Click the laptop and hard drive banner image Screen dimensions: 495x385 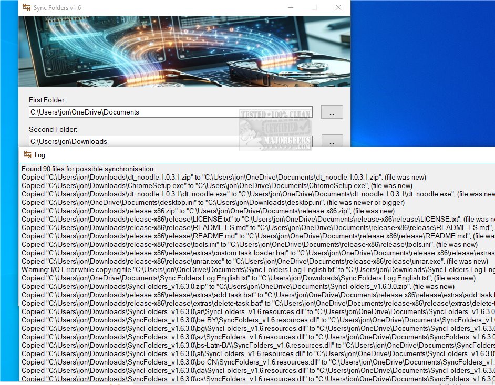(x=184, y=51)
